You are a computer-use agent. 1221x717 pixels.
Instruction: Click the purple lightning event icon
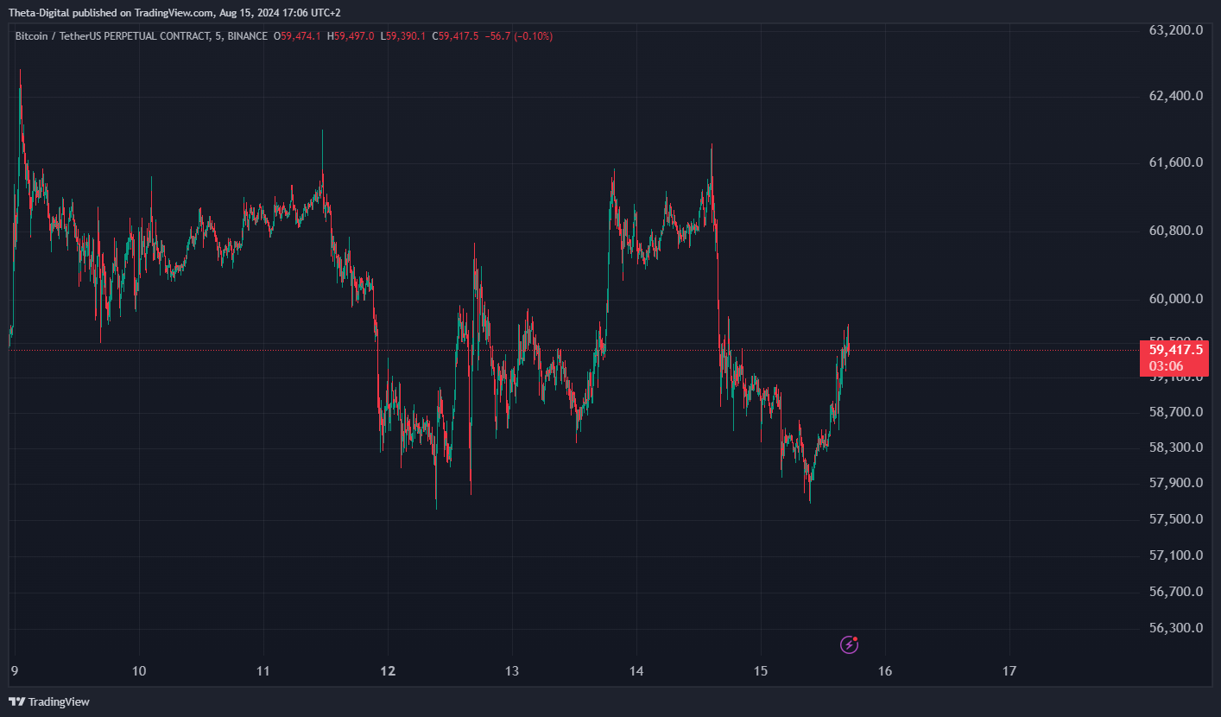(850, 644)
